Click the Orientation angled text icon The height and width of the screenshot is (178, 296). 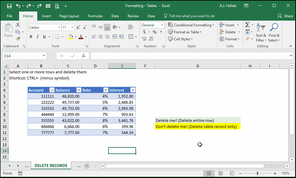(115, 27)
